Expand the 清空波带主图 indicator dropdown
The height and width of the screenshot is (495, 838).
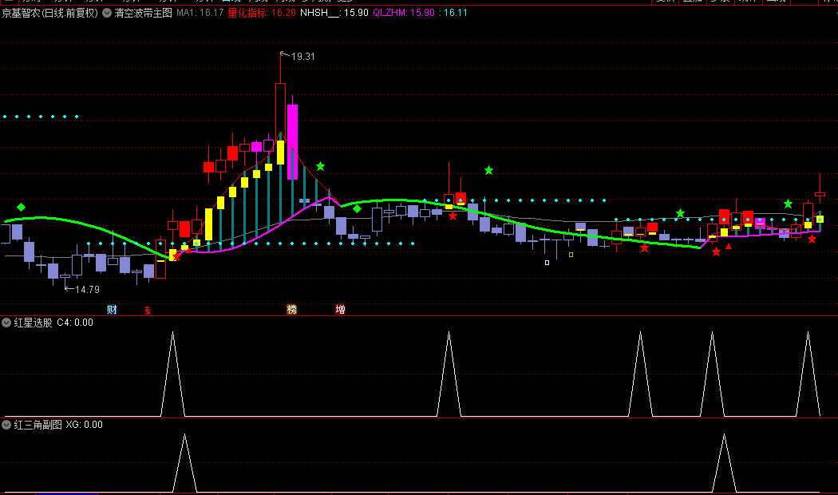pos(107,14)
